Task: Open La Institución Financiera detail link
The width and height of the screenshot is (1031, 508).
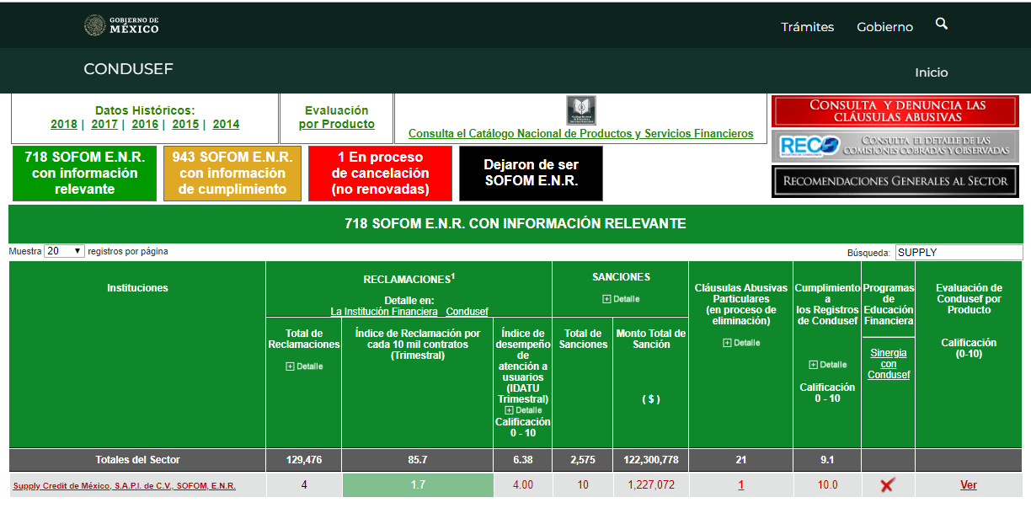Action: [384, 312]
